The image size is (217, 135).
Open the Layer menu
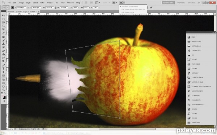pyautogui.click(x=28, y=3)
